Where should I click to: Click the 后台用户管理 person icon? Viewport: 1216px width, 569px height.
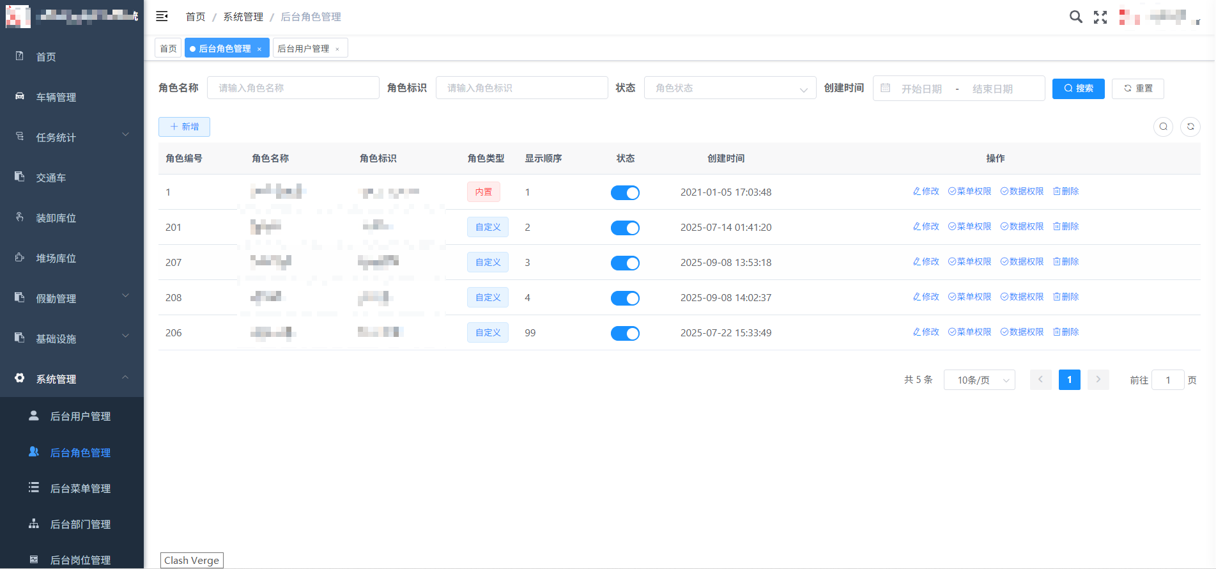tap(34, 416)
